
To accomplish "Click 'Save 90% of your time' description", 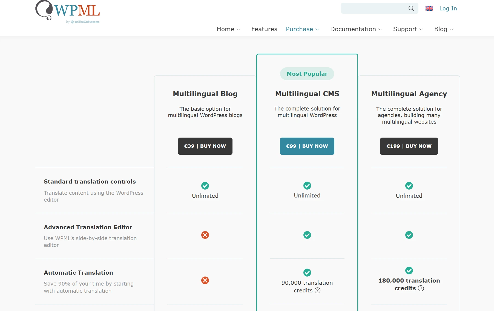I will point(89,287).
